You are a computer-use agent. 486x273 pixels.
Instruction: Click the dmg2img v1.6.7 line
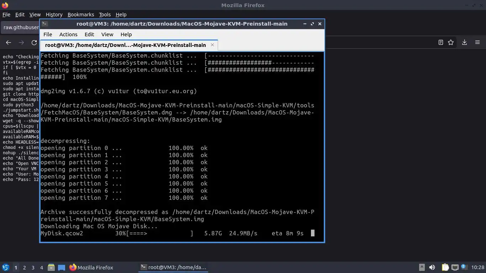click(119, 91)
